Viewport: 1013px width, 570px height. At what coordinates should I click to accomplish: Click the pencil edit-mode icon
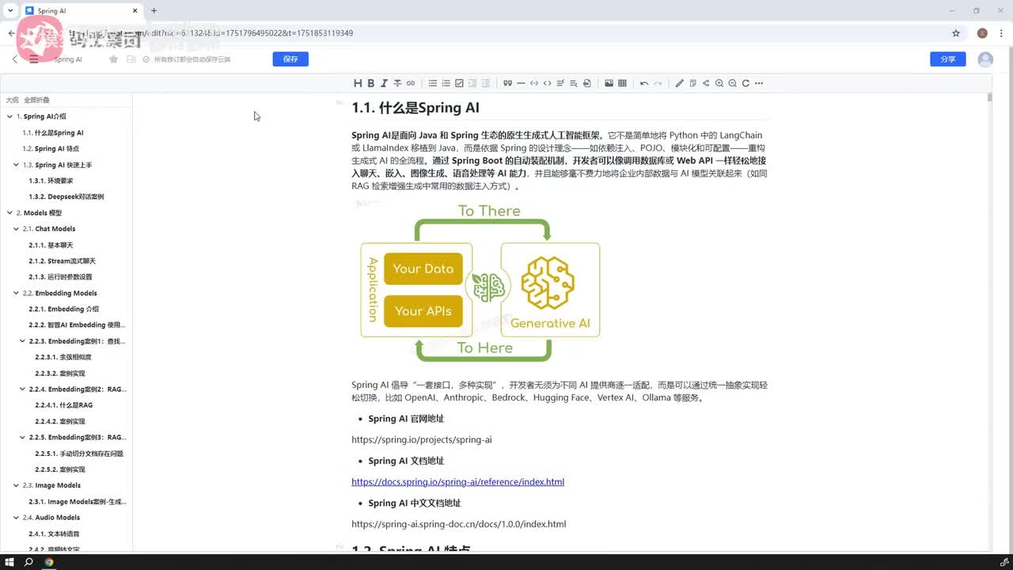coord(679,83)
